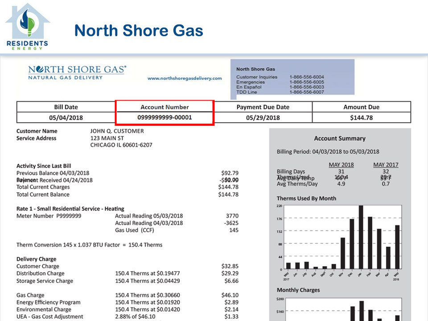Screen dimensions: 428x321
Task: Select the En Español phone number
Action: pyautogui.click(x=306, y=87)
